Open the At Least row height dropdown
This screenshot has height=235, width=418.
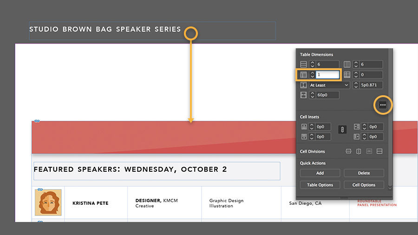pyautogui.click(x=329, y=85)
